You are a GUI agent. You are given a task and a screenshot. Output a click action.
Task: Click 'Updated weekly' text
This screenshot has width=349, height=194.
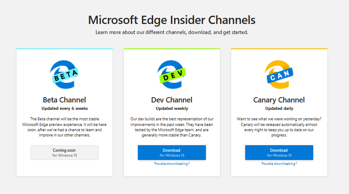pyautogui.click(x=172, y=109)
